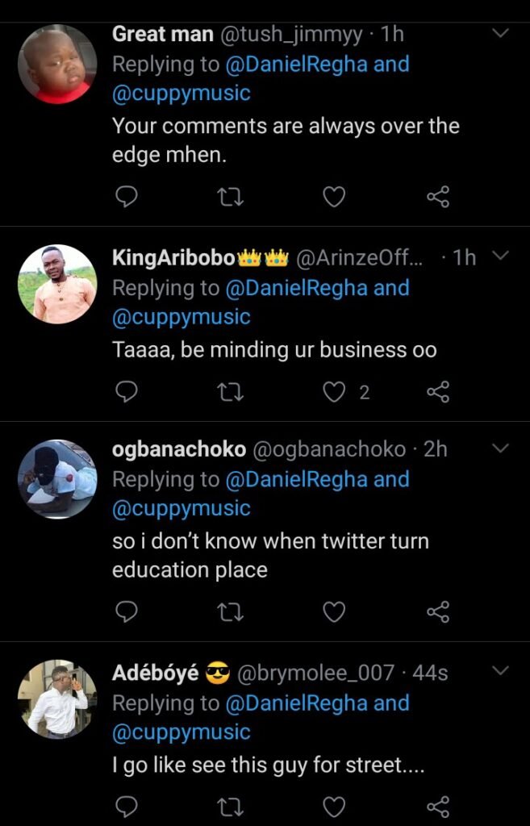Open @cuppymusic mention in ogbanachoko's reply
This screenshot has width=530, height=826.
tap(182, 509)
